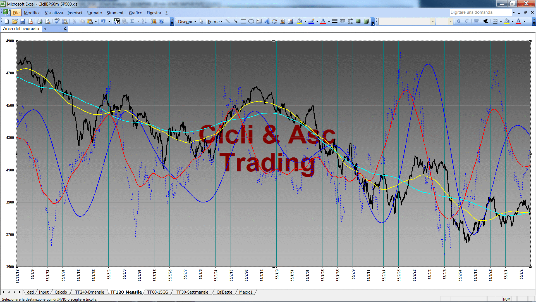
Task: Click the Area del tracciato name box
Action: click(21, 29)
